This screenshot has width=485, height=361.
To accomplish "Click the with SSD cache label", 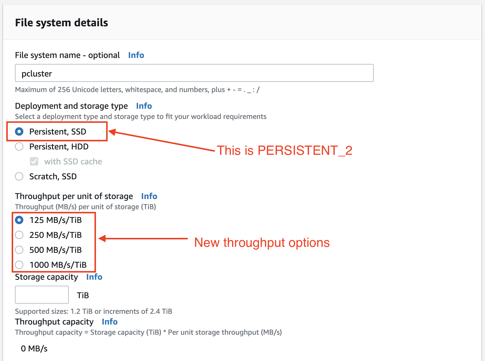I will [73, 162].
